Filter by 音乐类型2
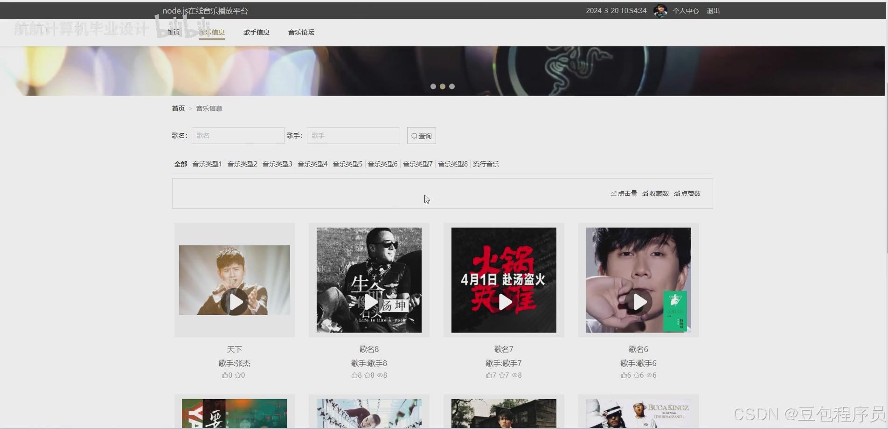The width and height of the screenshot is (888, 429). (243, 164)
